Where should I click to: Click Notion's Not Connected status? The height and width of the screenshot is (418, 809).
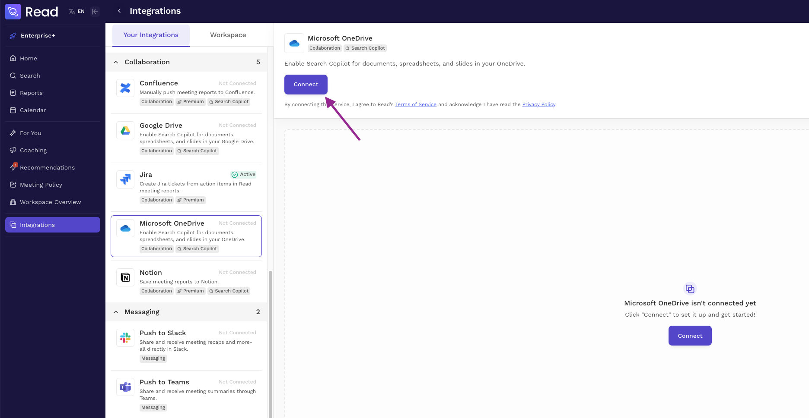237,273
